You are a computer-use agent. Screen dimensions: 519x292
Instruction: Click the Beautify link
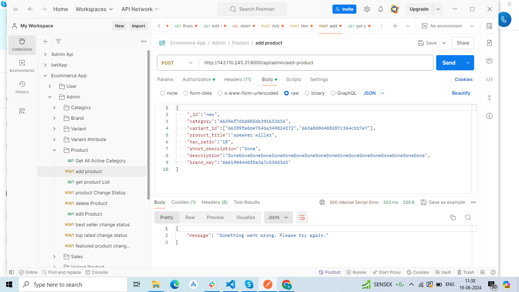pyautogui.click(x=461, y=93)
